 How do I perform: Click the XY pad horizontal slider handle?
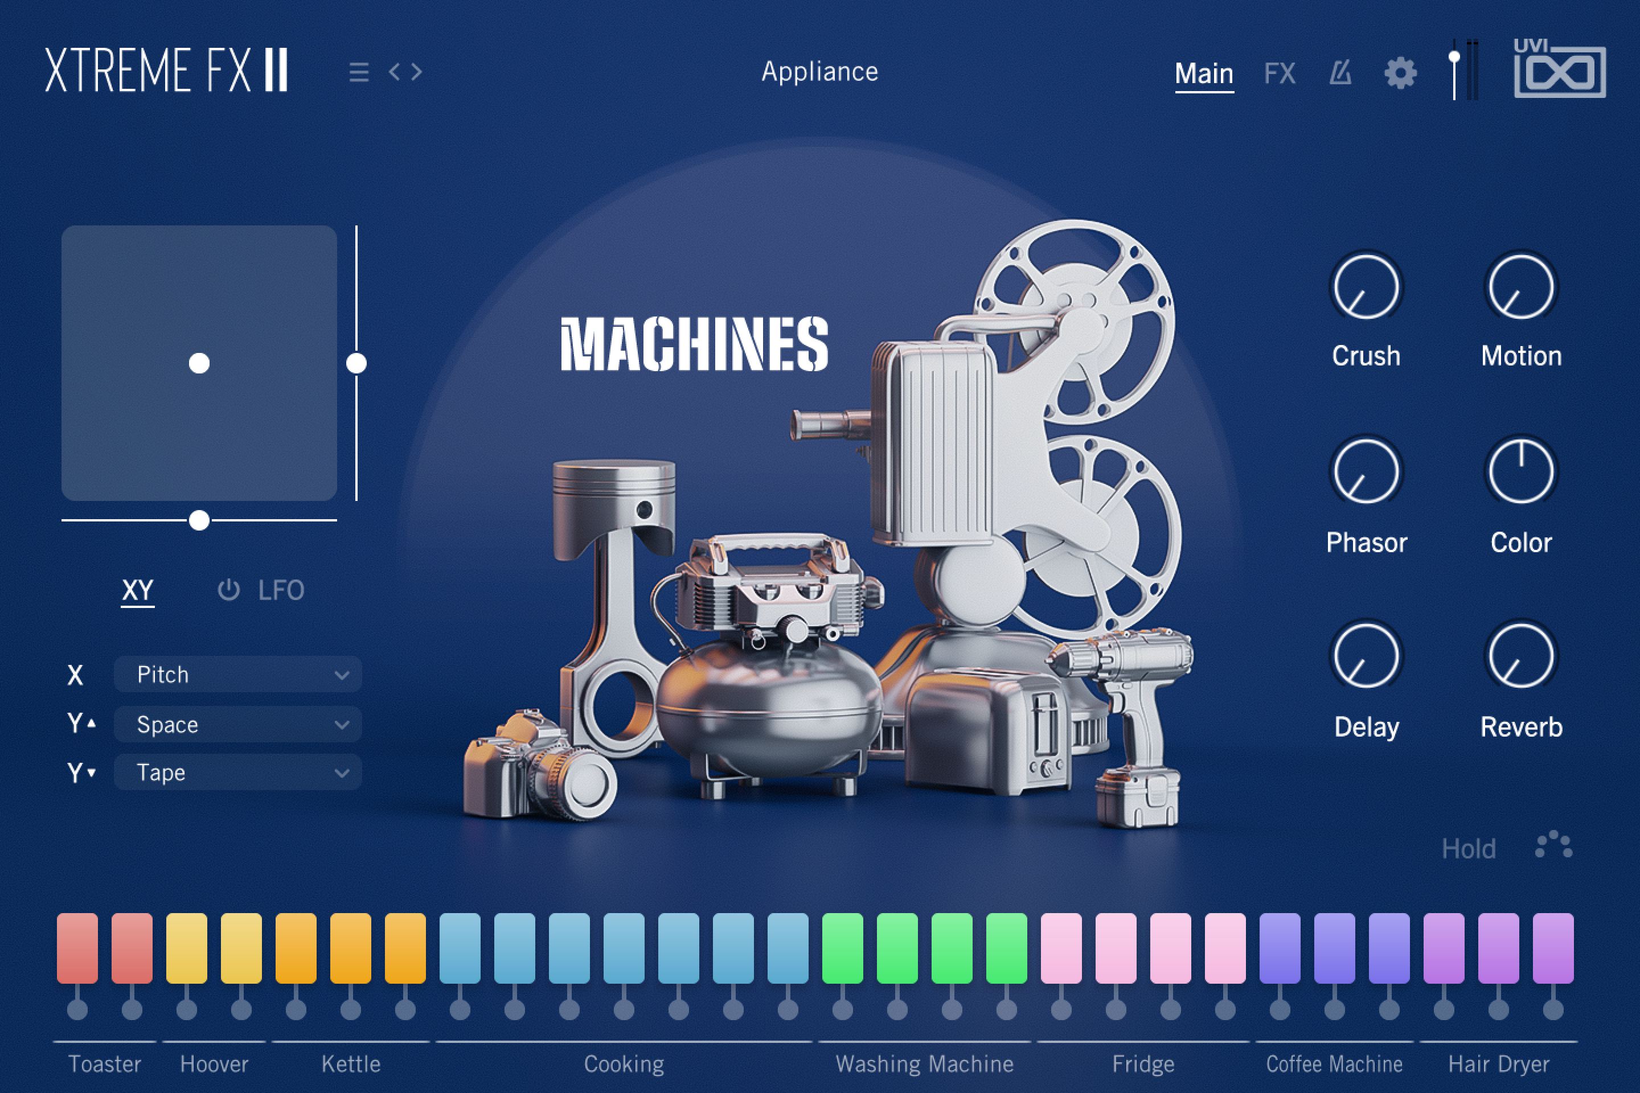(x=199, y=520)
